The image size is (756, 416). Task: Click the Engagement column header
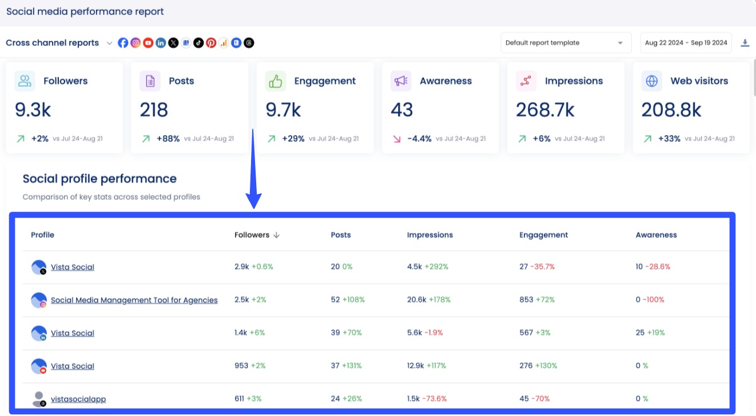[543, 235]
